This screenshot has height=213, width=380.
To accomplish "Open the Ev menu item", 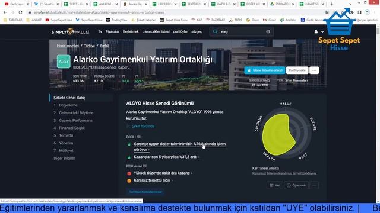I will point(100,31).
